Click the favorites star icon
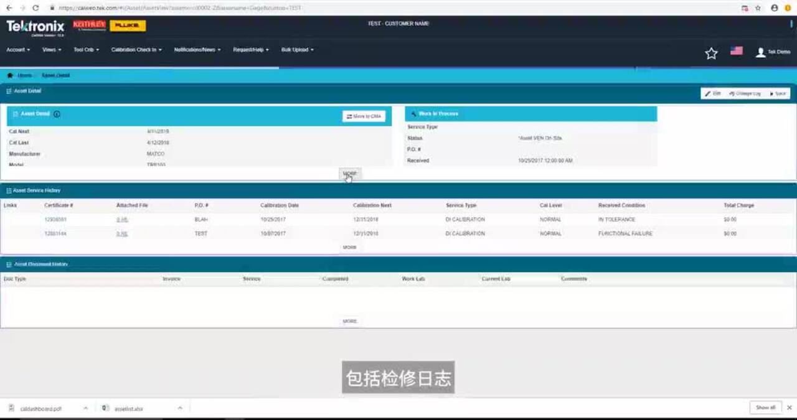 click(711, 54)
